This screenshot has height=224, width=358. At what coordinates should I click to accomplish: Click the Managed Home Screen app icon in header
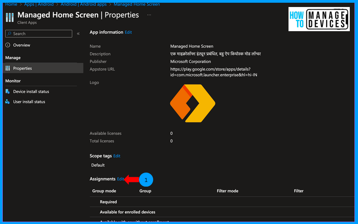(x=10, y=17)
